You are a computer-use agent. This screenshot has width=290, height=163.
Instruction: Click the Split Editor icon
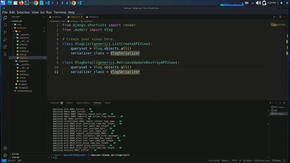pos(280,17)
